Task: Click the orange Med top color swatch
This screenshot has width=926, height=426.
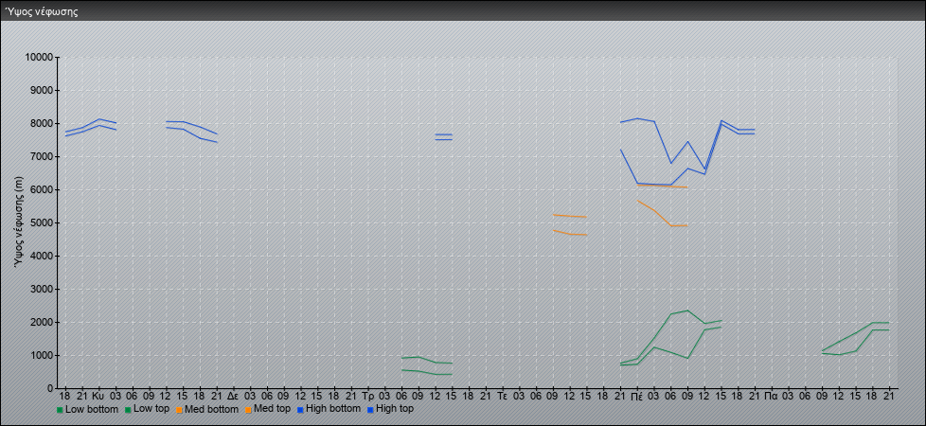Action: coord(248,410)
